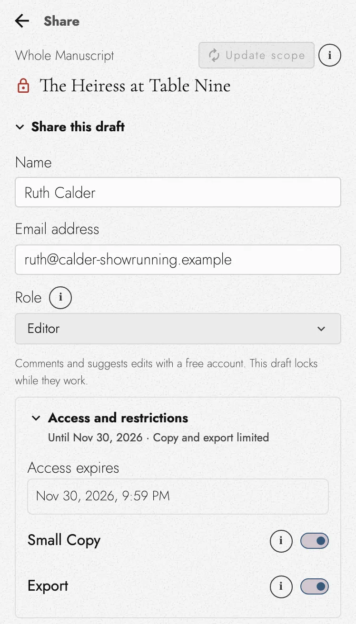Click the Share header title
The width and height of the screenshot is (356, 624).
tap(61, 21)
